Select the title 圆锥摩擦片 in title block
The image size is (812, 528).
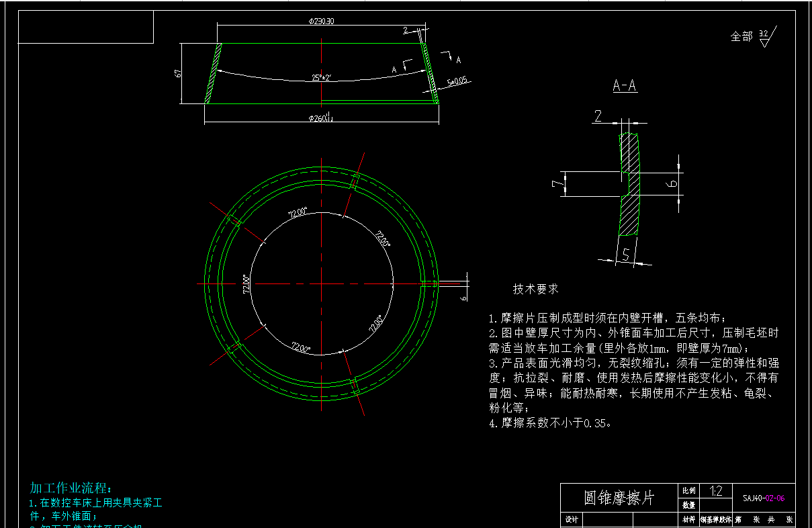point(619,498)
